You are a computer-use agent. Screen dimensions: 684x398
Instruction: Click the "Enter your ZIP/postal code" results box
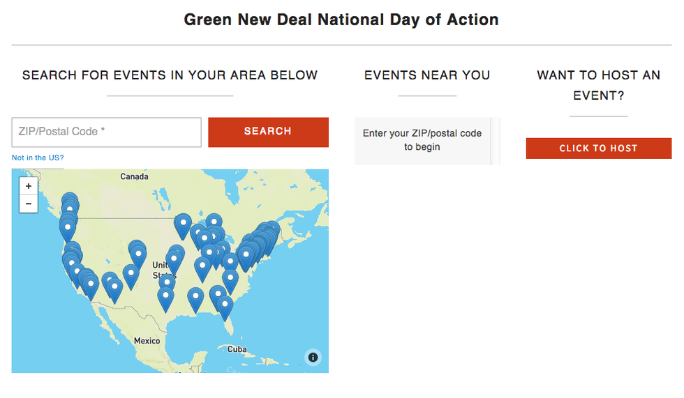point(422,140)
